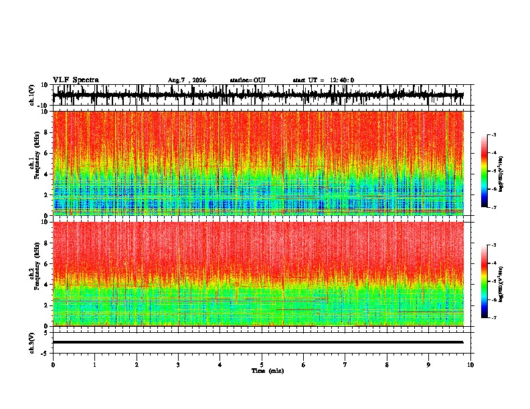Click the 'Time (min)' axis label

[268, 371]
